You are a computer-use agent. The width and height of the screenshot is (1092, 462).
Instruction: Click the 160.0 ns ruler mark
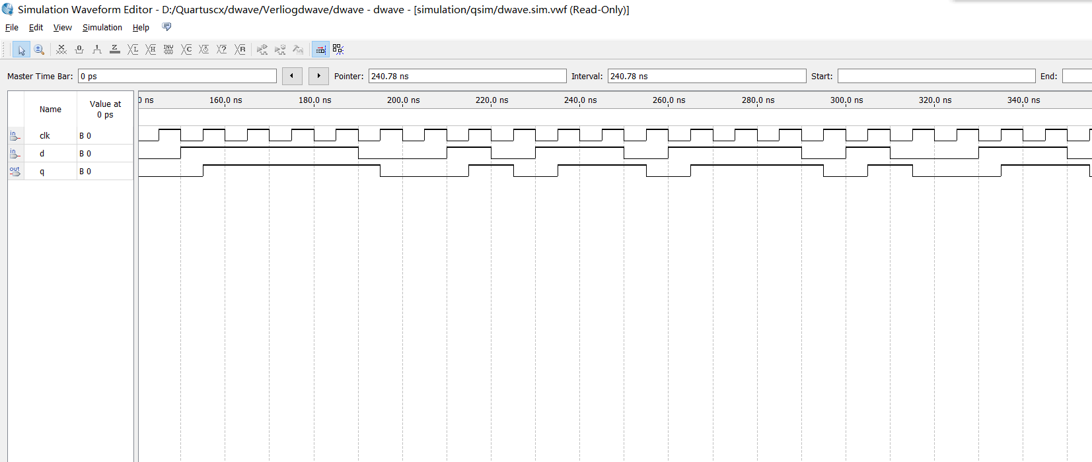(x=226, y=100)
